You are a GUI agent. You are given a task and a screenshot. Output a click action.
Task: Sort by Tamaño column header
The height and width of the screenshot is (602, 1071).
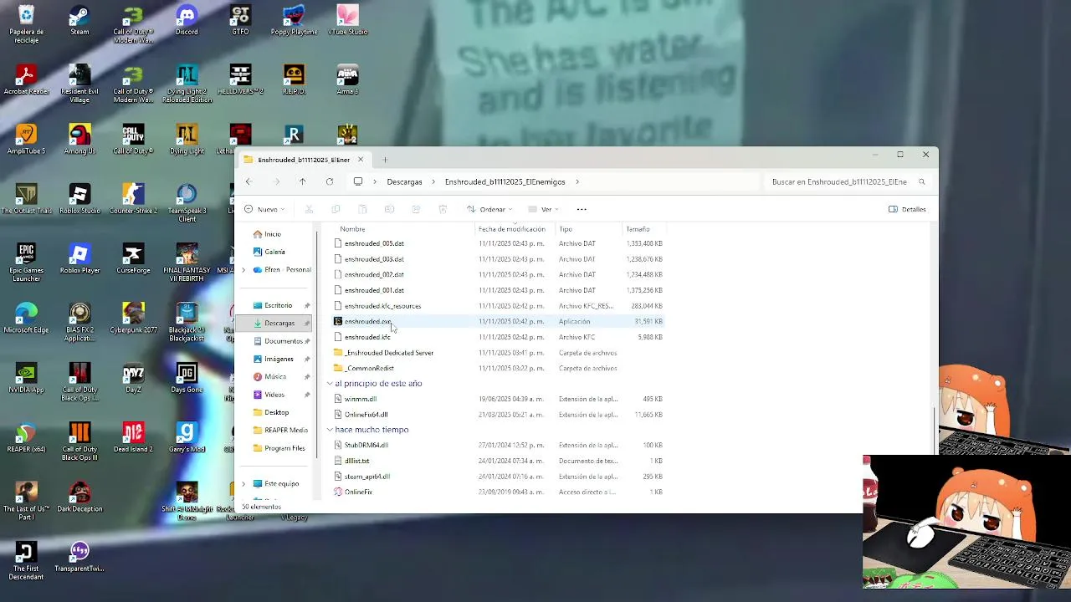point(638,229)
